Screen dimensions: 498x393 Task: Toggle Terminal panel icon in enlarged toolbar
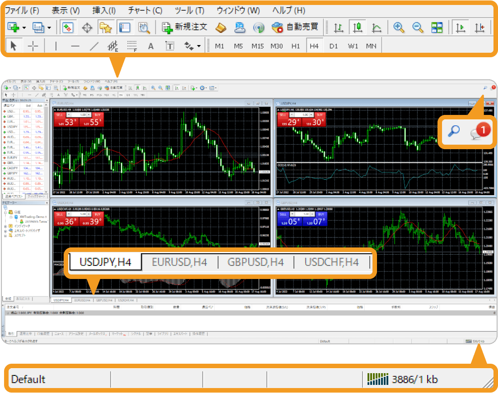[x=125, y=27]
